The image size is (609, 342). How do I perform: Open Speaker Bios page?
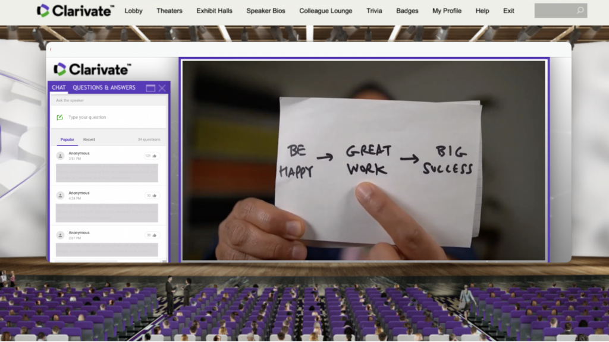point(267,11)
